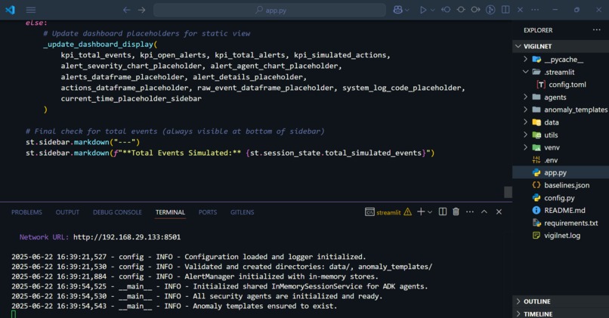Open vigilnet.log file
609x318 pixels.
tap(561, 236)
